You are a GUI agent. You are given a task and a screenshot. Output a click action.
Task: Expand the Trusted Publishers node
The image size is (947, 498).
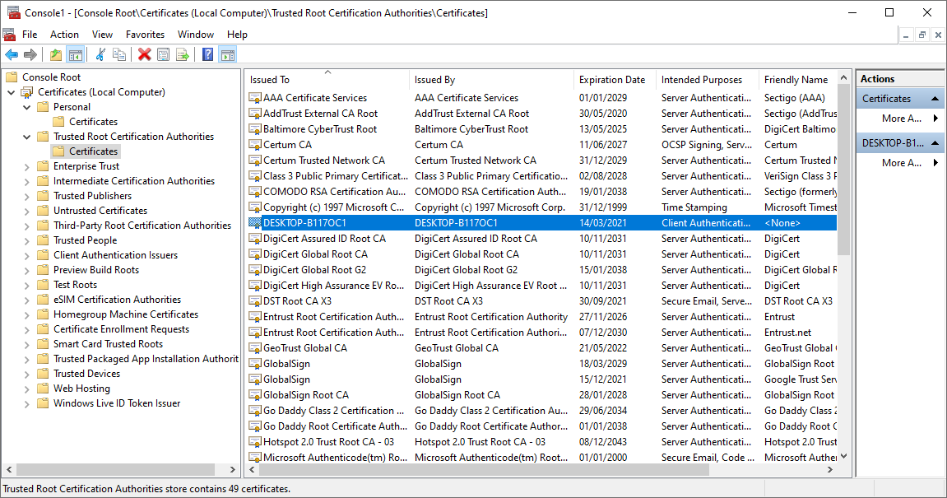click(x=26, y=196)
